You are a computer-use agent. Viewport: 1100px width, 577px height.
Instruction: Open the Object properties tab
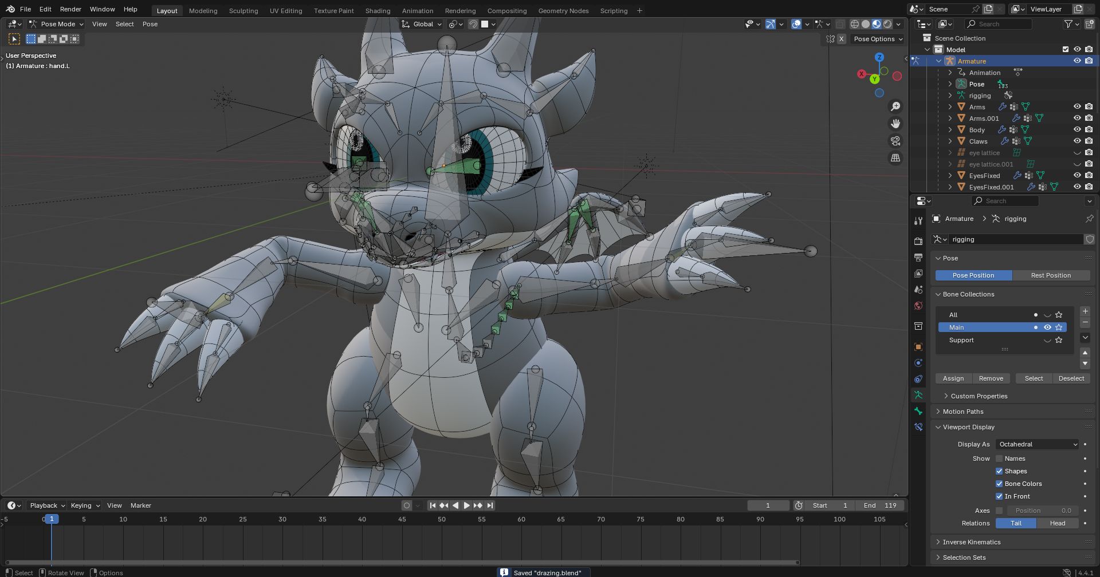click(x=918, y=347)
